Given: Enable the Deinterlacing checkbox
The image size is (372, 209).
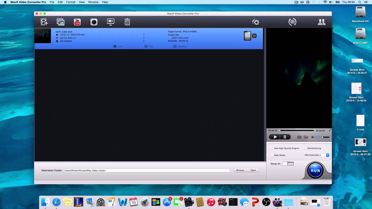Looking at the screenshot, I should click(x=305, y=148).
